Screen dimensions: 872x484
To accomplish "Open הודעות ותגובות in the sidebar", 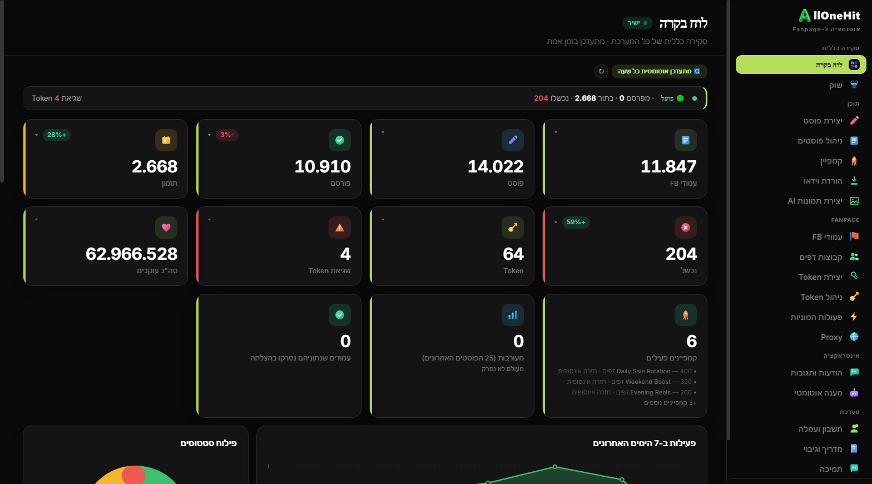I will tap(801, 373).
